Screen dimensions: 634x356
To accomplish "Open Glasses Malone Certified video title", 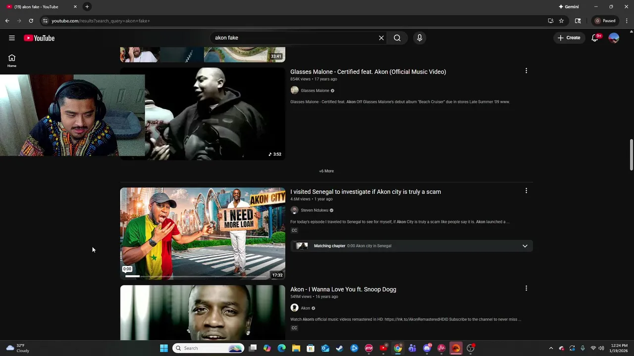I will coord(368,72).
